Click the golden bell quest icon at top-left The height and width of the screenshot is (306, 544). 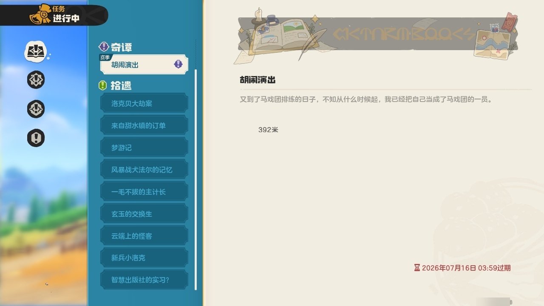tap(40, 15)
